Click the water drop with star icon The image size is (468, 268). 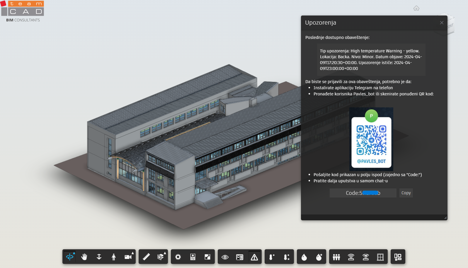click(x=319, y=257)
